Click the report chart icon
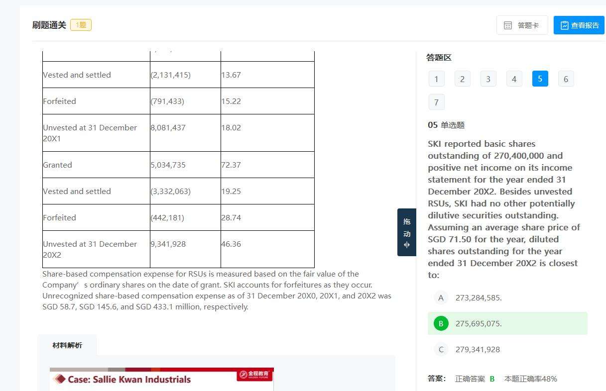The height and width of the screenshot is (391, 606). 564,25
